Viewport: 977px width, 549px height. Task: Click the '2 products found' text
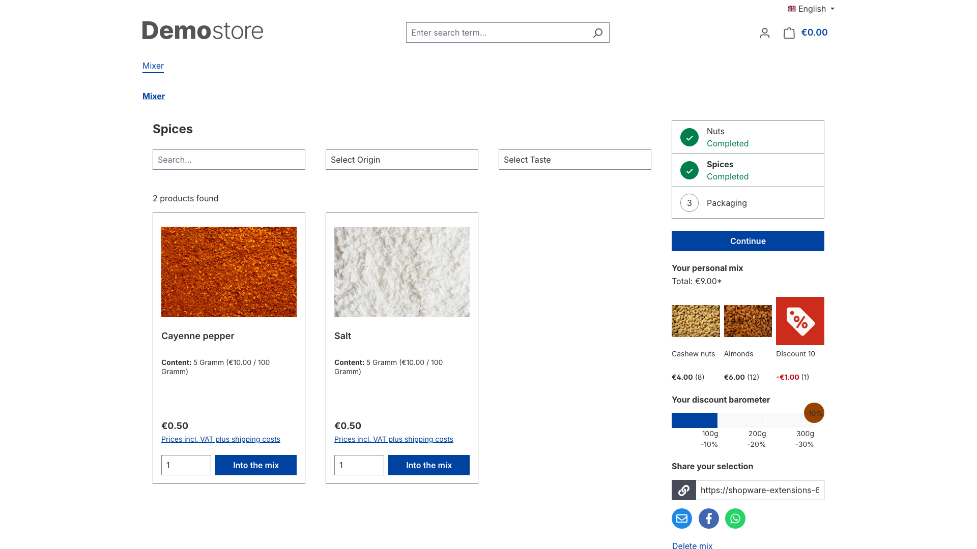(x=186, y=198)
